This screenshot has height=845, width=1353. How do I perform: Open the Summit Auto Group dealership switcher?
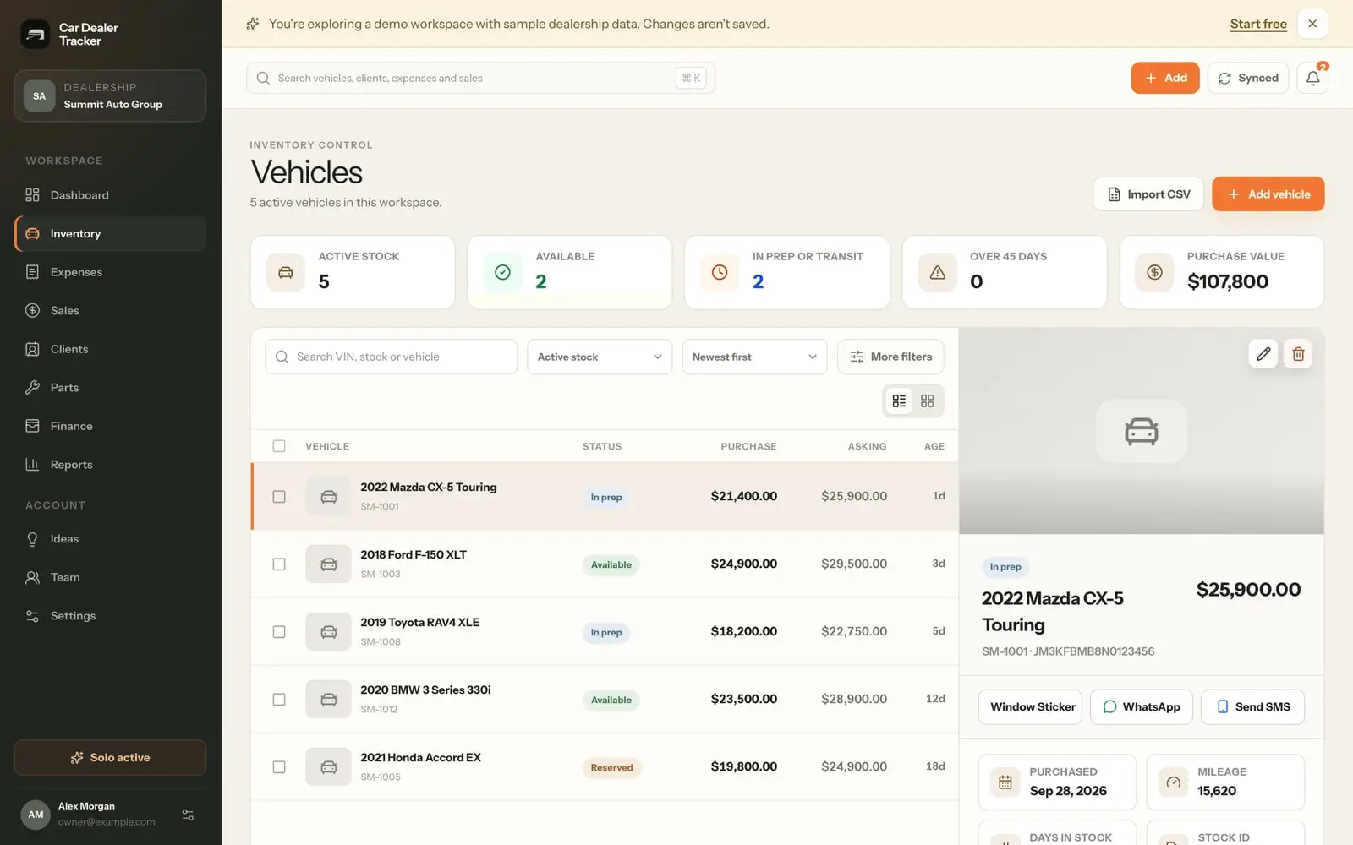(x=110, y=95)
